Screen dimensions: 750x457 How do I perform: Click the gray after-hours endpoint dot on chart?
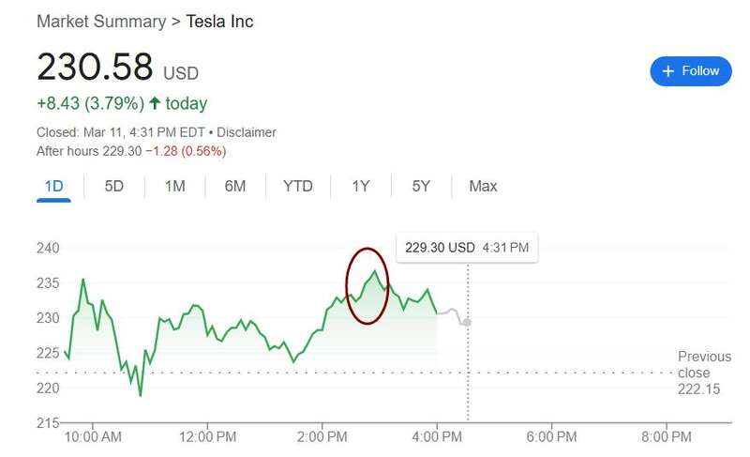(x=467, y=322)
